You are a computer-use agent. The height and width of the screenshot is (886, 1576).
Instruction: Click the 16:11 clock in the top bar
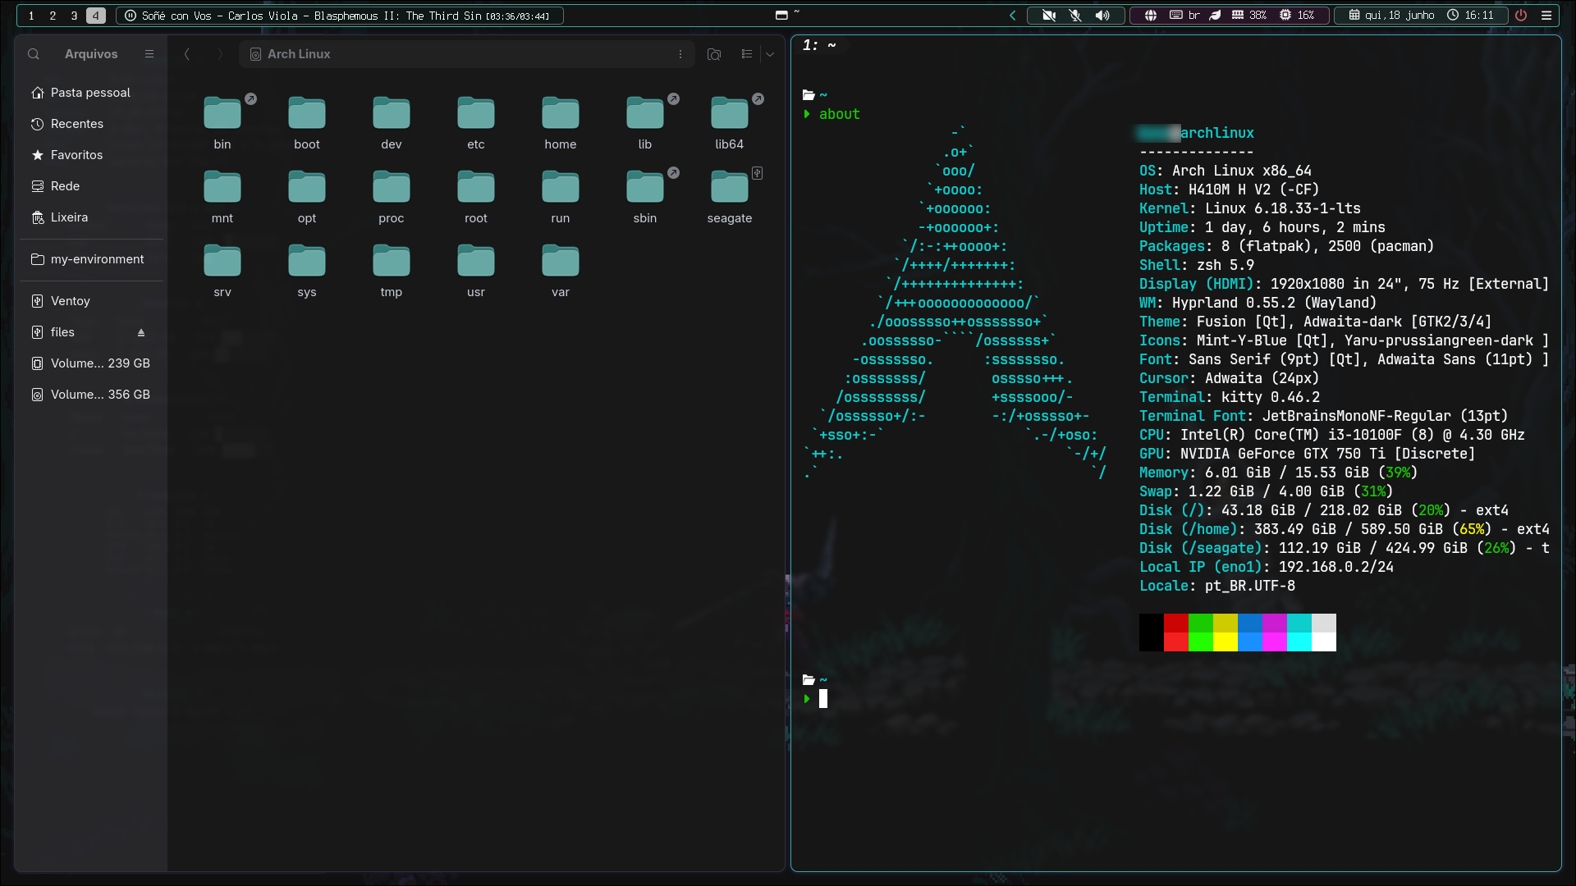point(1470,16)
